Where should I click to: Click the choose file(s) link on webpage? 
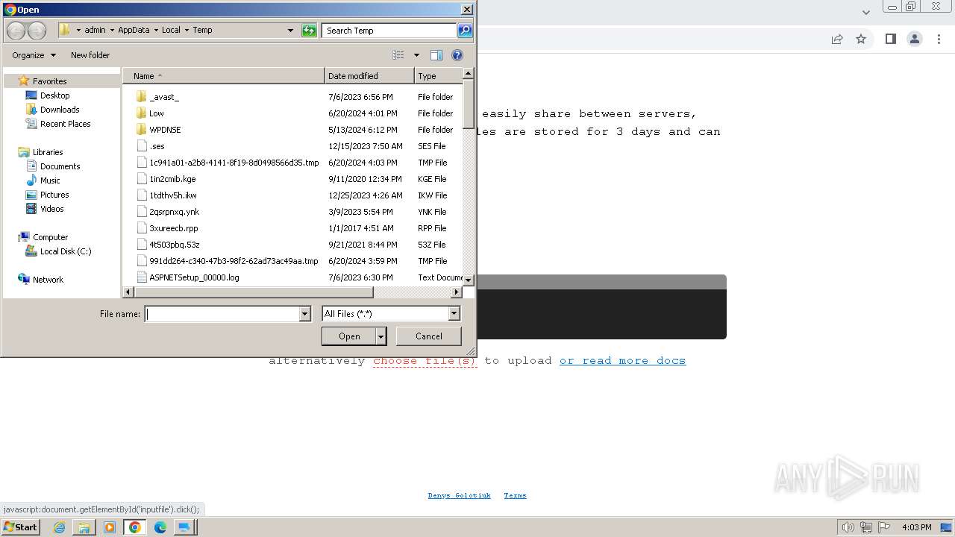coord(425,361)
